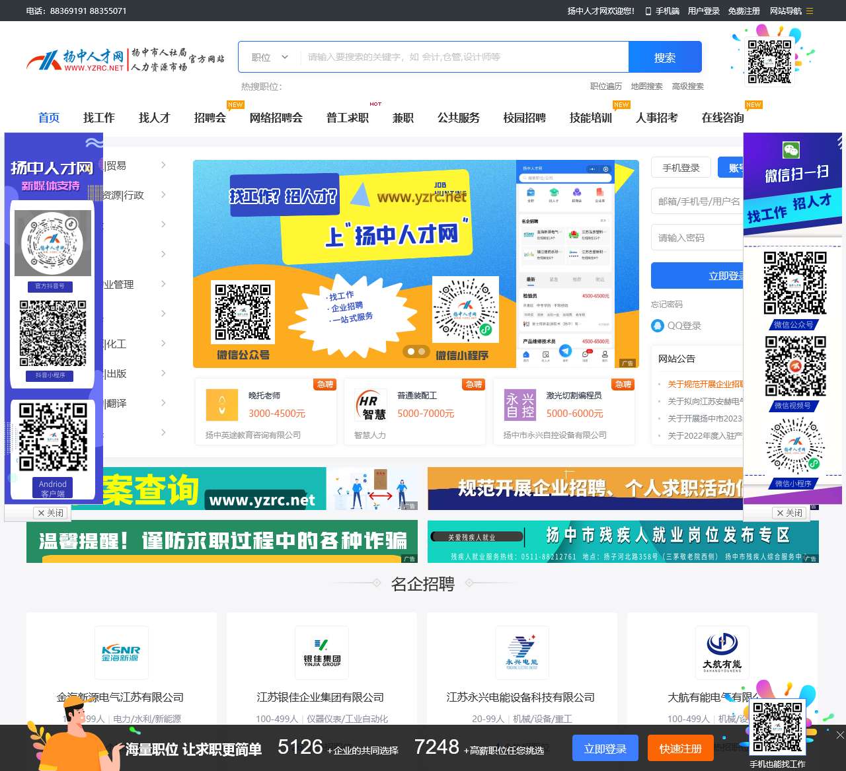Click the Android 客户端 QR code

(x=53, y=437)
